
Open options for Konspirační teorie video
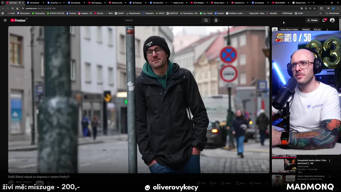point(330,161)
